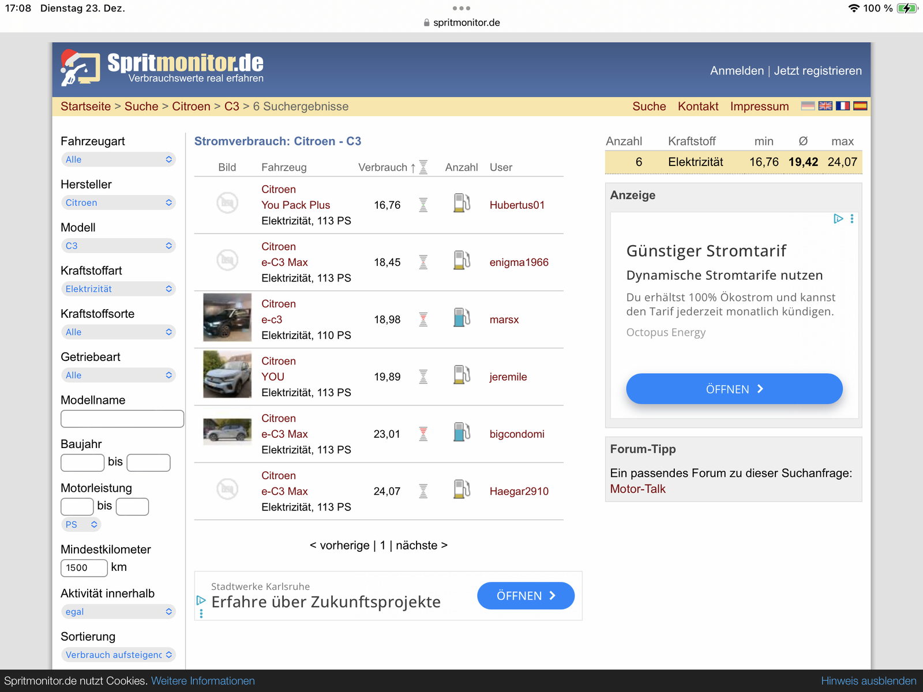Click Citroen breadcrumb link
Image resolution: width=923 pixels, height=692 pixels.
click(191, 107)
